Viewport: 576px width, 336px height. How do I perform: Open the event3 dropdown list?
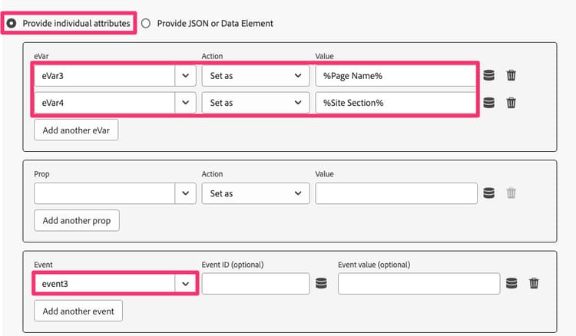pyautogui.click(x=185, y=283)
